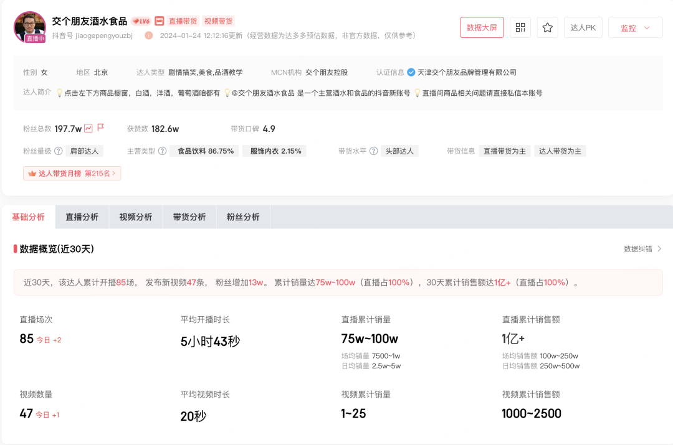Switch to the 直播分析 tab
The image size is (673, 445).
[x=82, y=217]
